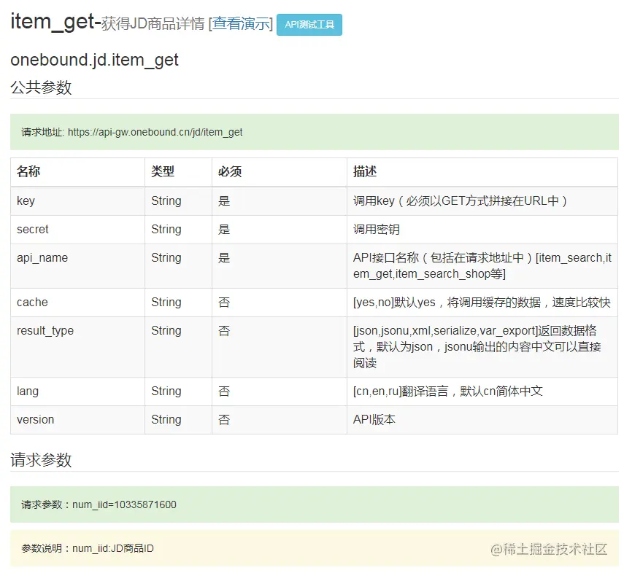Screen dimensions: 624x573
Task: Click the cache description [yes,no]默认yes
Action: (x=482, y=303)
